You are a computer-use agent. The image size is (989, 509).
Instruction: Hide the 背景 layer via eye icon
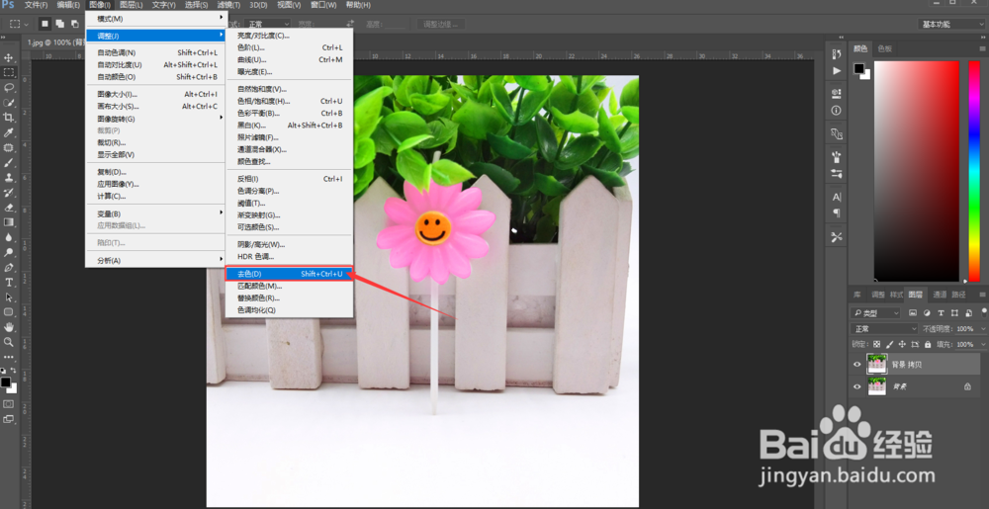856,386
